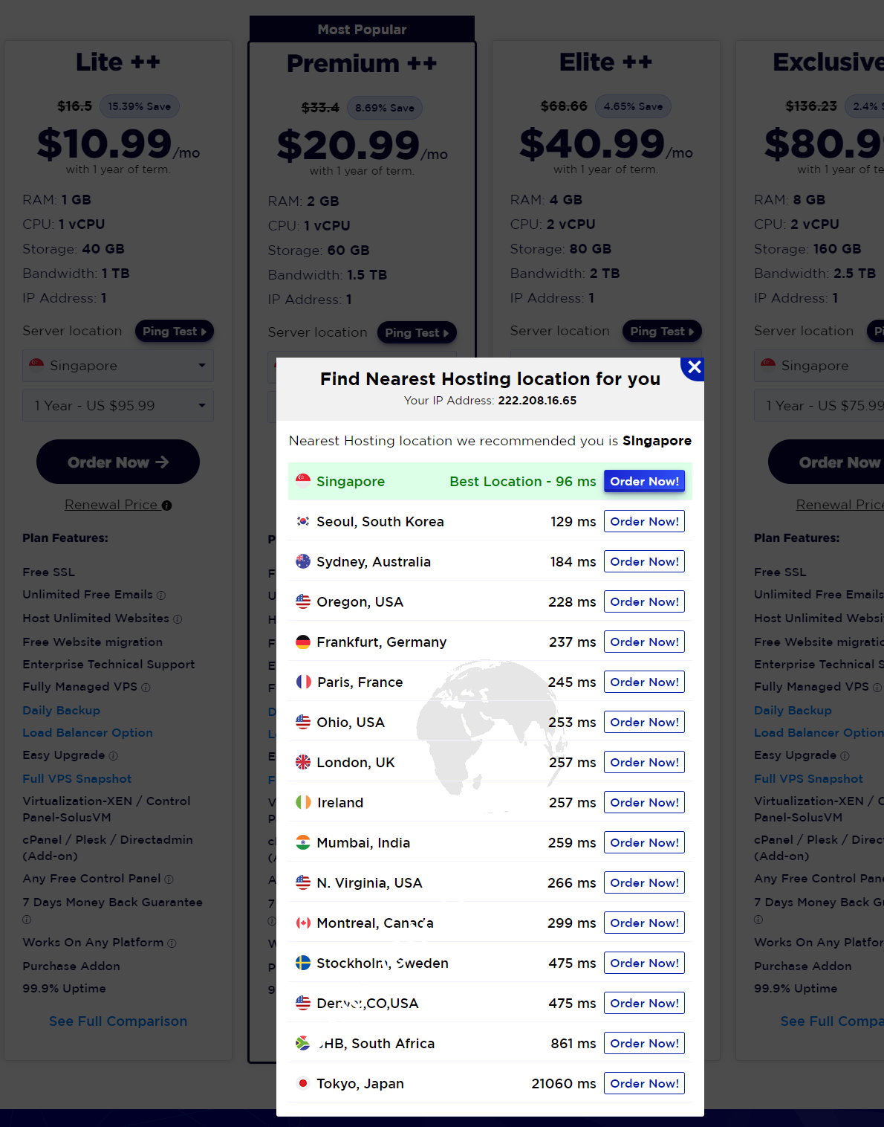Click the Singapore flag in the popup list
Image resolution: width=884 pixels, height=1127 pixels.
(303, 480)
